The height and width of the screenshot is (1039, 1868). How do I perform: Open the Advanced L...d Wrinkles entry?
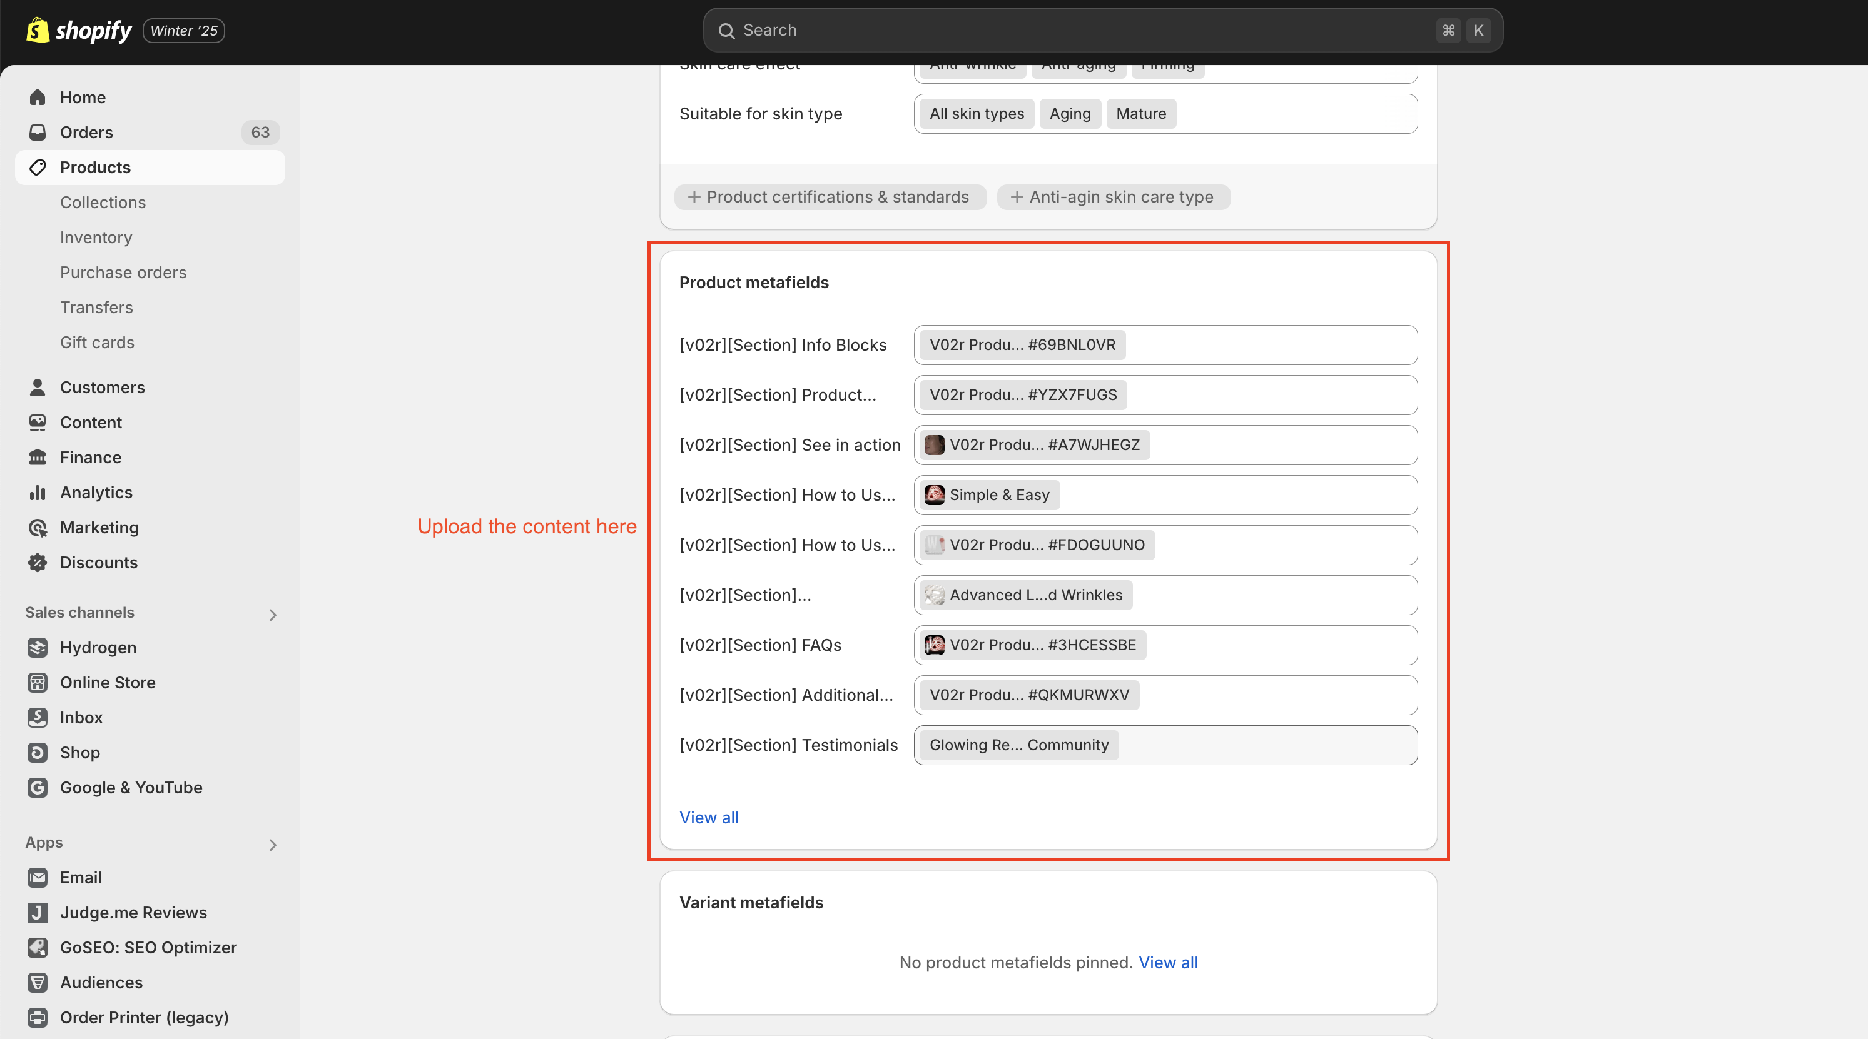[1026, 595]
